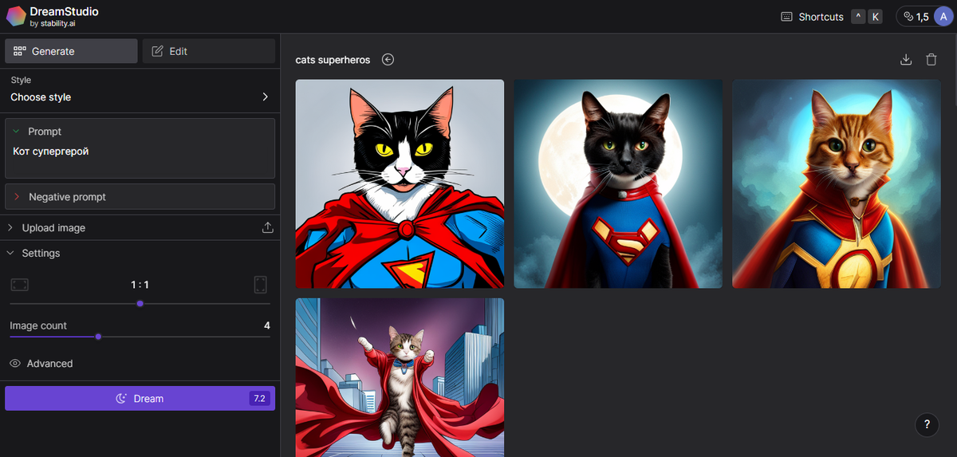Image resolution: width=957 pixels, height=457 pixels.
Task: Toggle the Advanced settings eye icon
Action: pos(15,364)
